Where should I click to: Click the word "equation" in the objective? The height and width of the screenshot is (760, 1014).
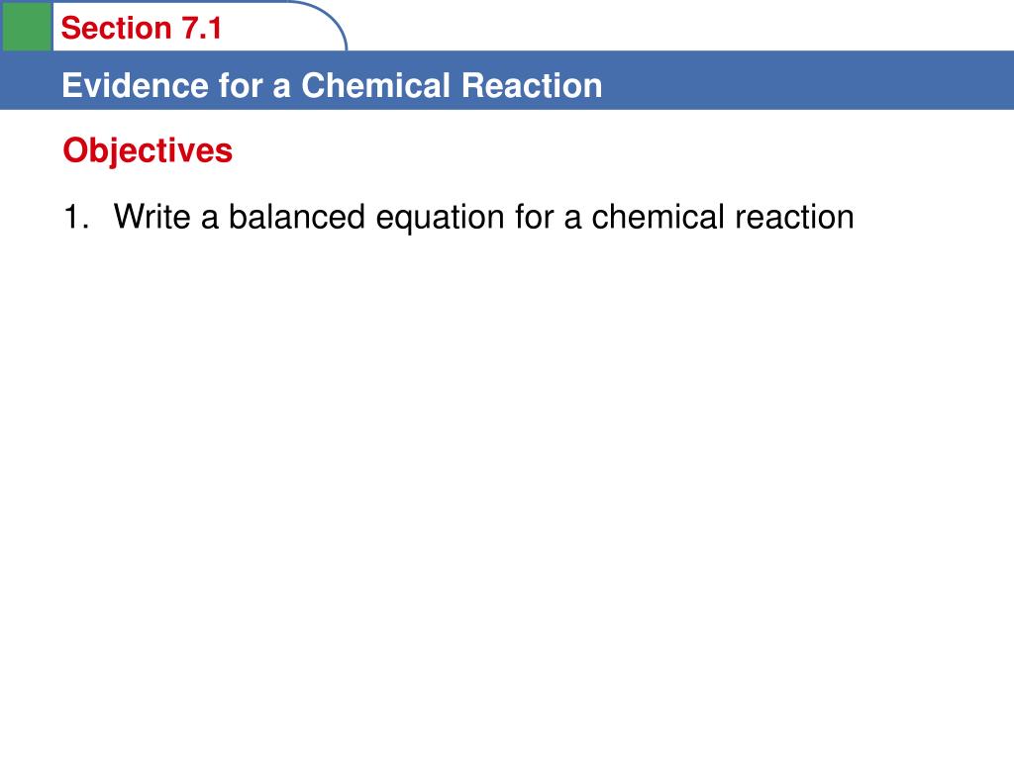(440, 219)
